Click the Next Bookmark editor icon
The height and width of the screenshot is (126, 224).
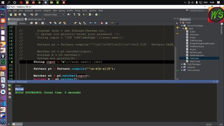(x=80, y=23)
